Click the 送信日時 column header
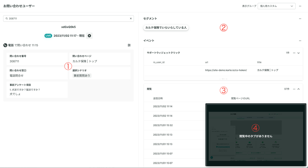308x168 pixels. point(158,99)
